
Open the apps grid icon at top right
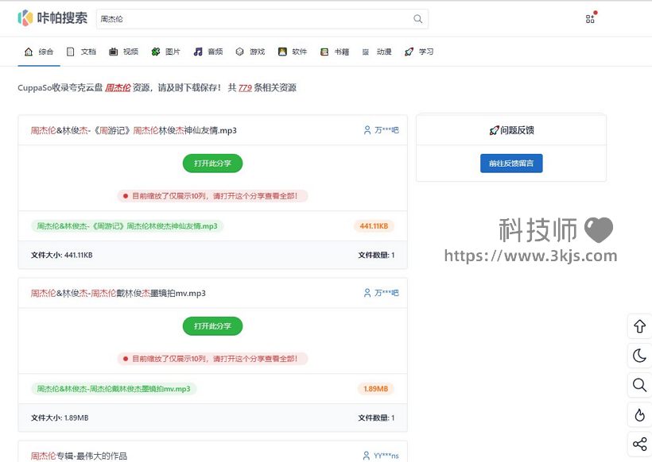pyautogui.click(x=591, y=18)
